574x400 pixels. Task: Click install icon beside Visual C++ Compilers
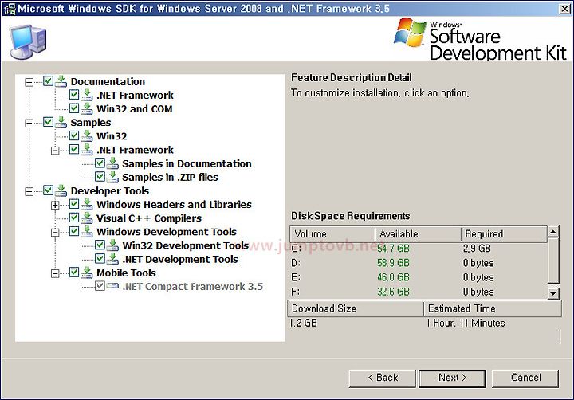click(87, 218)
